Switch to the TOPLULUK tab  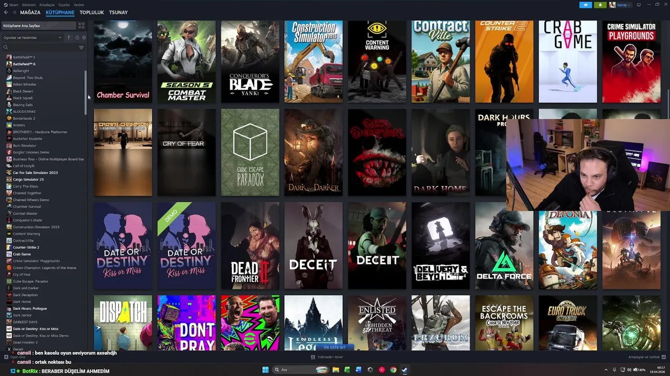92,12
